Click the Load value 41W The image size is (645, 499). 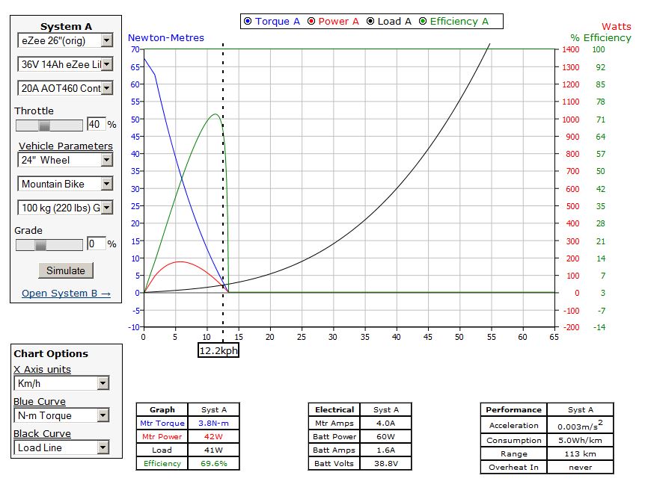pyautogui.click(x=213, y=450)
